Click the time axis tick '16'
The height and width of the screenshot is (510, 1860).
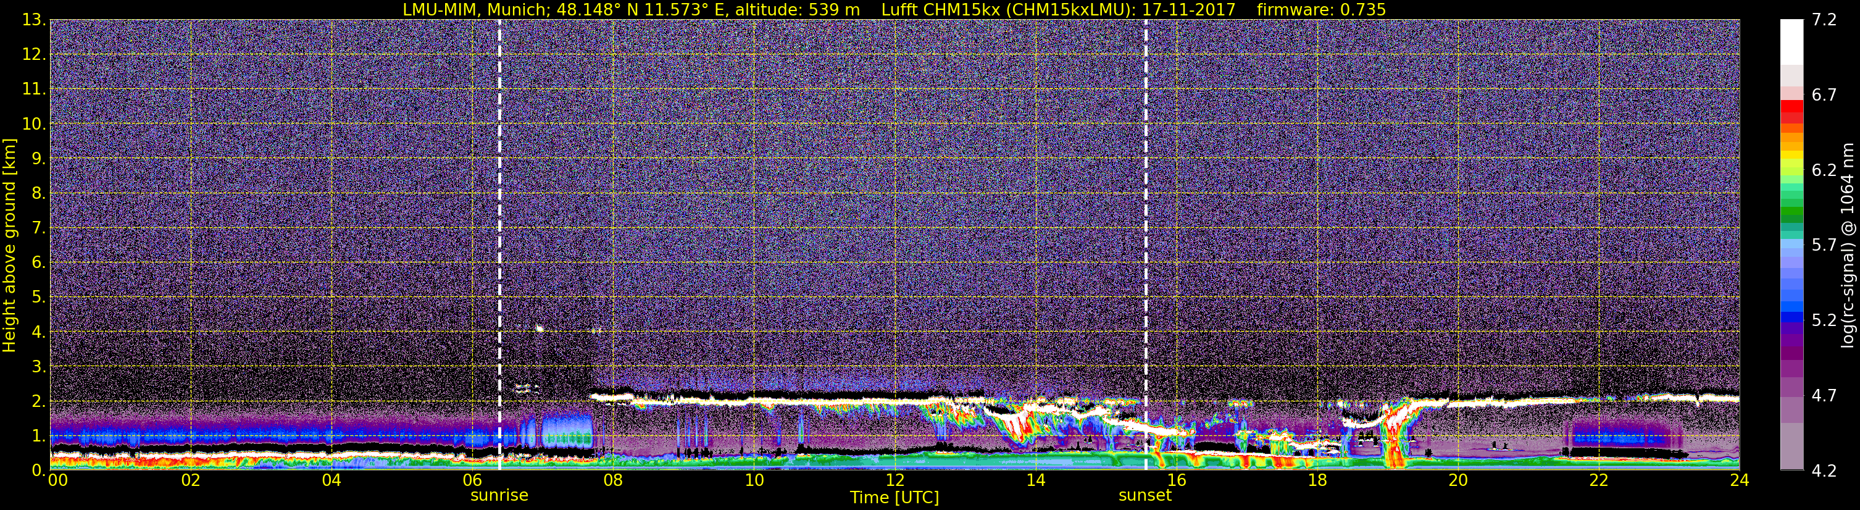pos(1176,480)
